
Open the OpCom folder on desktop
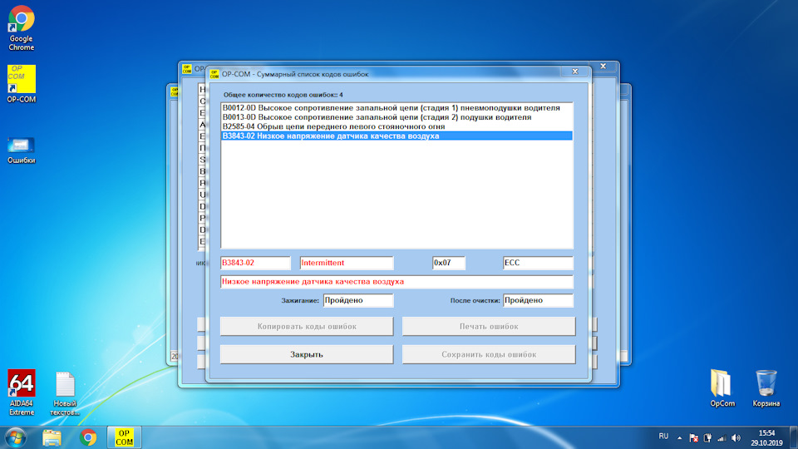(x=722, y=384)
